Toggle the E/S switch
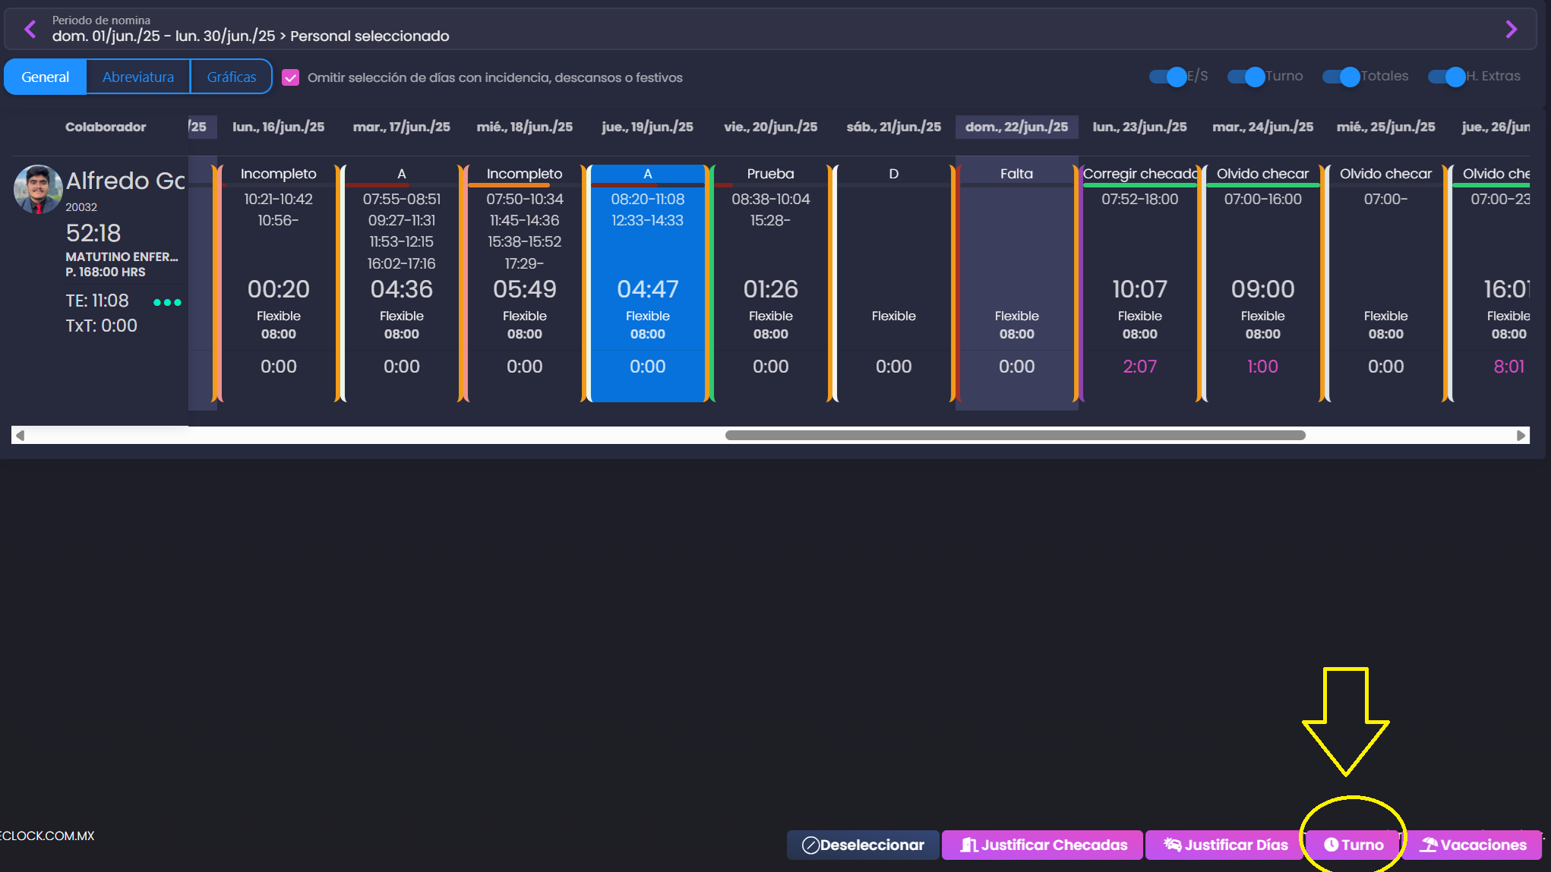Image resolution: width=1551 pixels, height=872 pixels. [x=1168, y=77]
